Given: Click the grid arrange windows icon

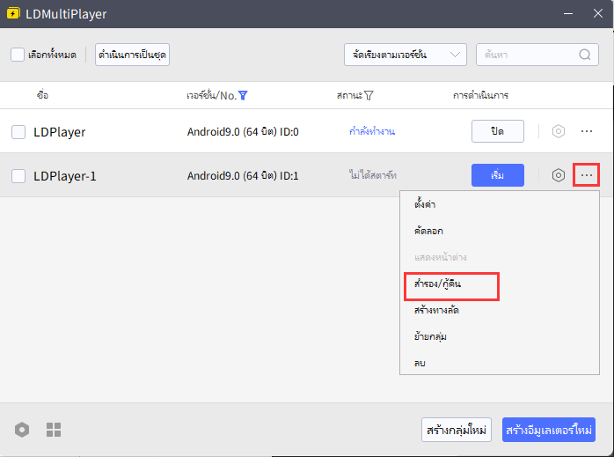Looking at the screenshot, I should (54, 430).
